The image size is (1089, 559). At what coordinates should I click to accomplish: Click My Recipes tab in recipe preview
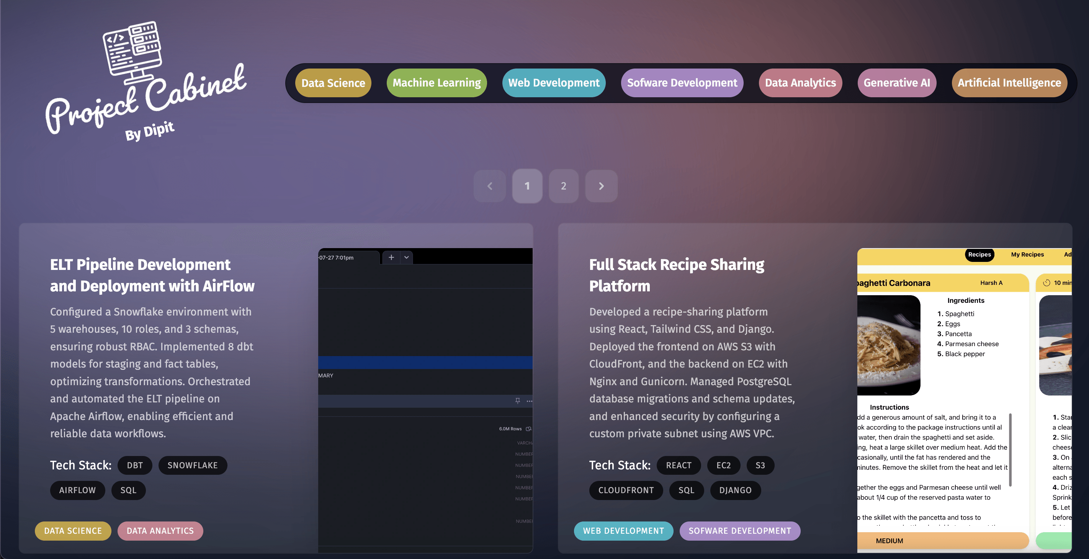1027,255
